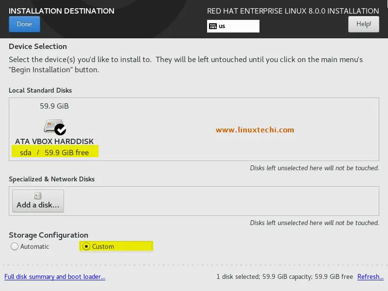Select the Automatic storage configuration radio
Viewport: 388px width, 291px height.
[x=15, y=246]
